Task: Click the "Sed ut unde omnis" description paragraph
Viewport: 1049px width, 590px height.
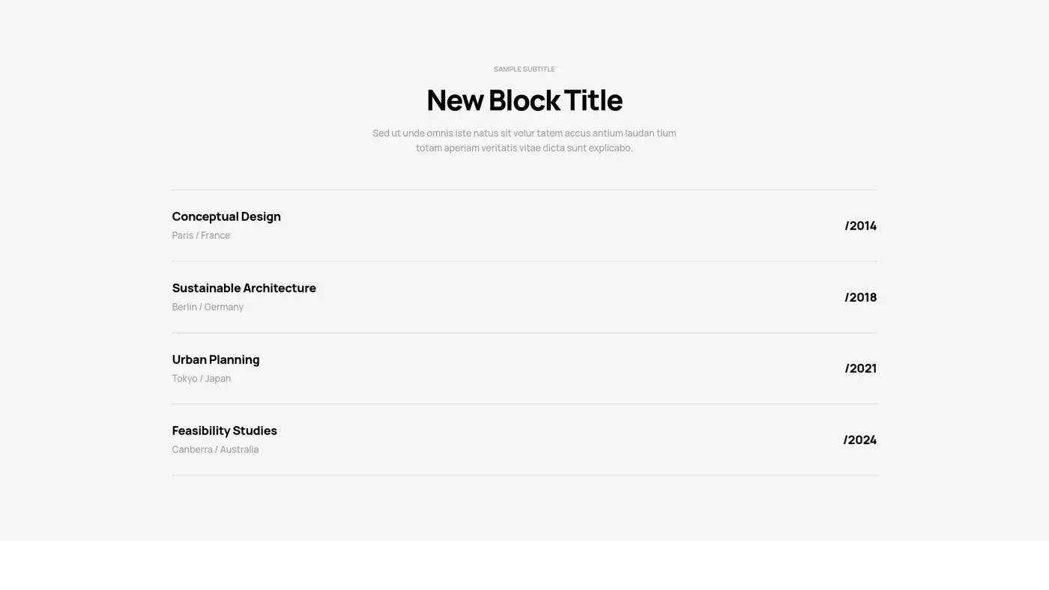Action: (x=524, y=141)
